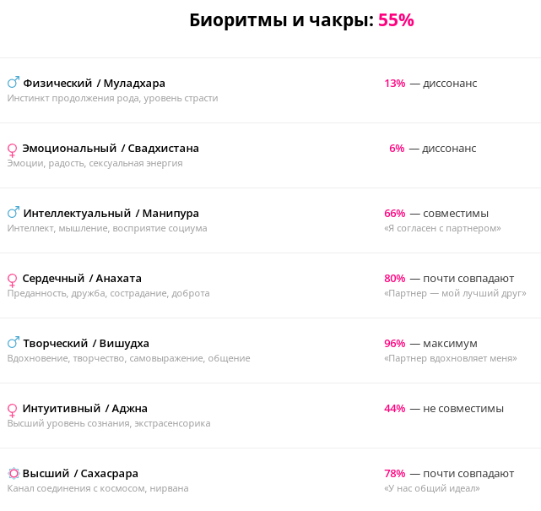
Task: Open the Сердечный / Анахата row title
Action: pos(82,279)
